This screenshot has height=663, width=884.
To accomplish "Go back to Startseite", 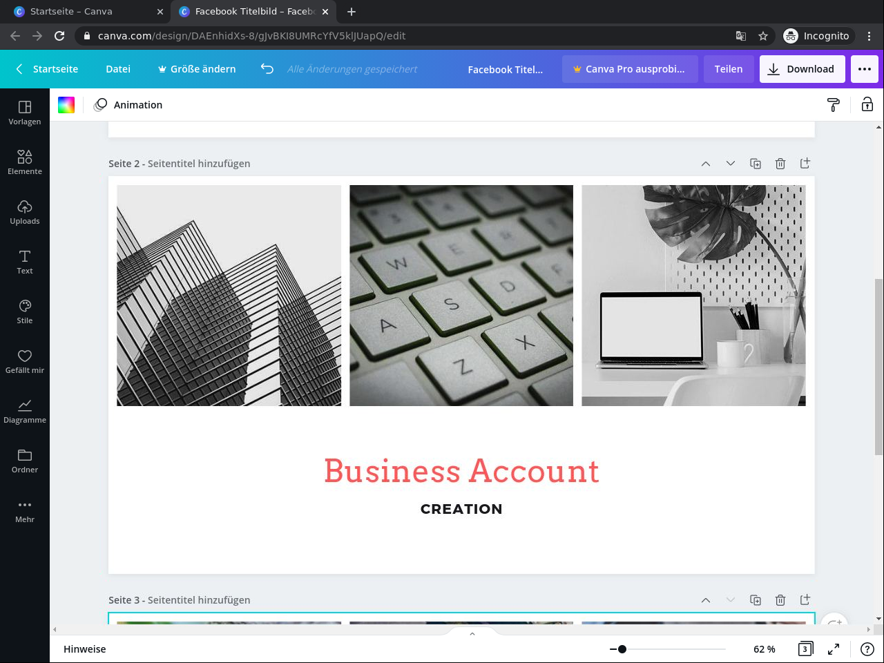I will coord(47,69).
